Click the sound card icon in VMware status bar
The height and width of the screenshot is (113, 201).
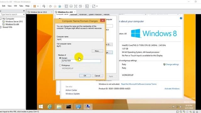coord(191,112)
